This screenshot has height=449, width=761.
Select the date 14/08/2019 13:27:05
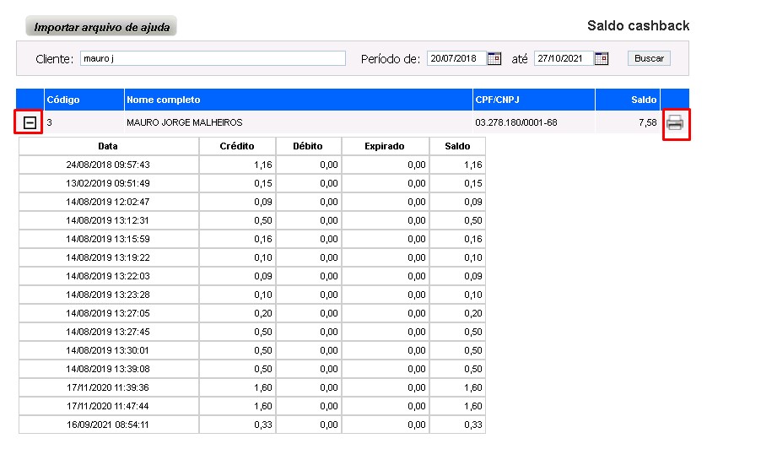(108, 314)
